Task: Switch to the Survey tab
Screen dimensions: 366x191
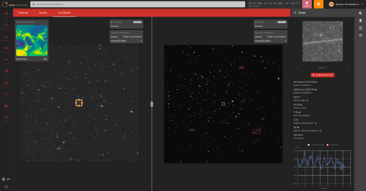Action: [43, 13]
